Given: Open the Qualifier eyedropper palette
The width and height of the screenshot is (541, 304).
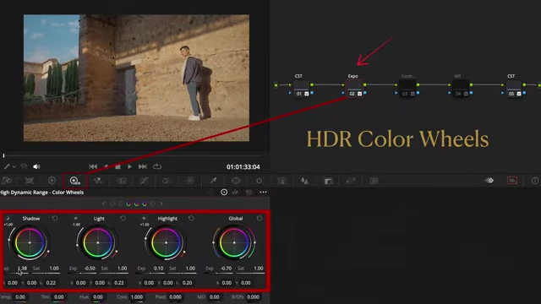Looking at the screenshot, I should [213, 181].
